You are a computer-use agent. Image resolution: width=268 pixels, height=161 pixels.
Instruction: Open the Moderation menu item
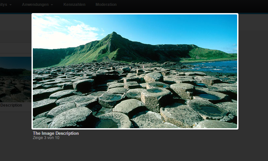click(106, 5)
